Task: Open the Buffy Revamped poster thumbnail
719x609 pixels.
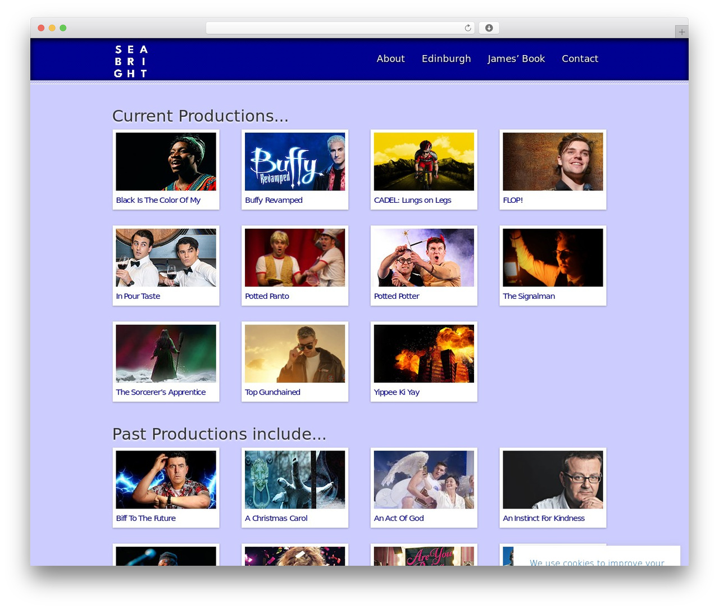Action: click(x=295, y=162)
